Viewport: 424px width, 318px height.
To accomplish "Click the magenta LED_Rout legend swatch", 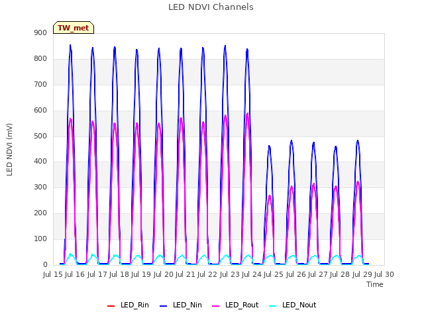I will pos(216,306).
